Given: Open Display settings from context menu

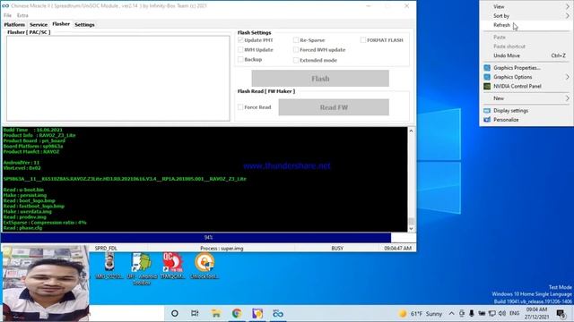Looking at the screenshot, I should (526, 110).
